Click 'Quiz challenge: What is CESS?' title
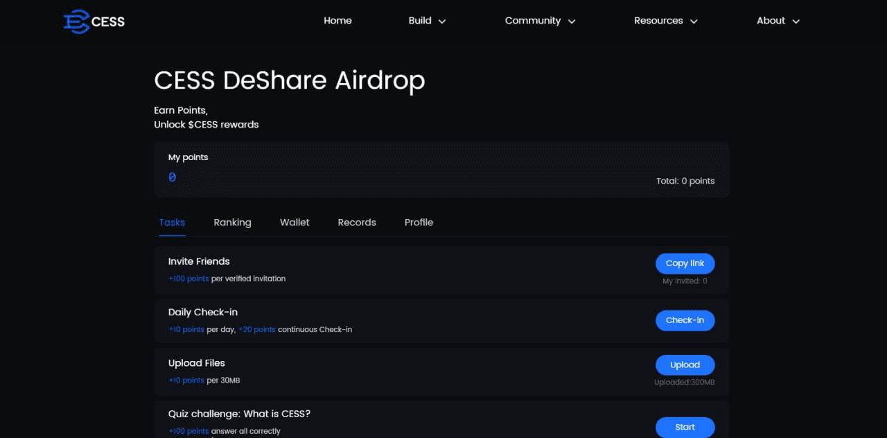887x438 pixels. (239, 414)
